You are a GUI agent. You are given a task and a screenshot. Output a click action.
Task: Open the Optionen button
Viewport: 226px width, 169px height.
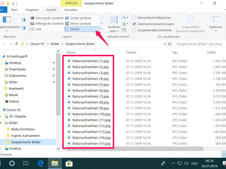coord(216,24)
